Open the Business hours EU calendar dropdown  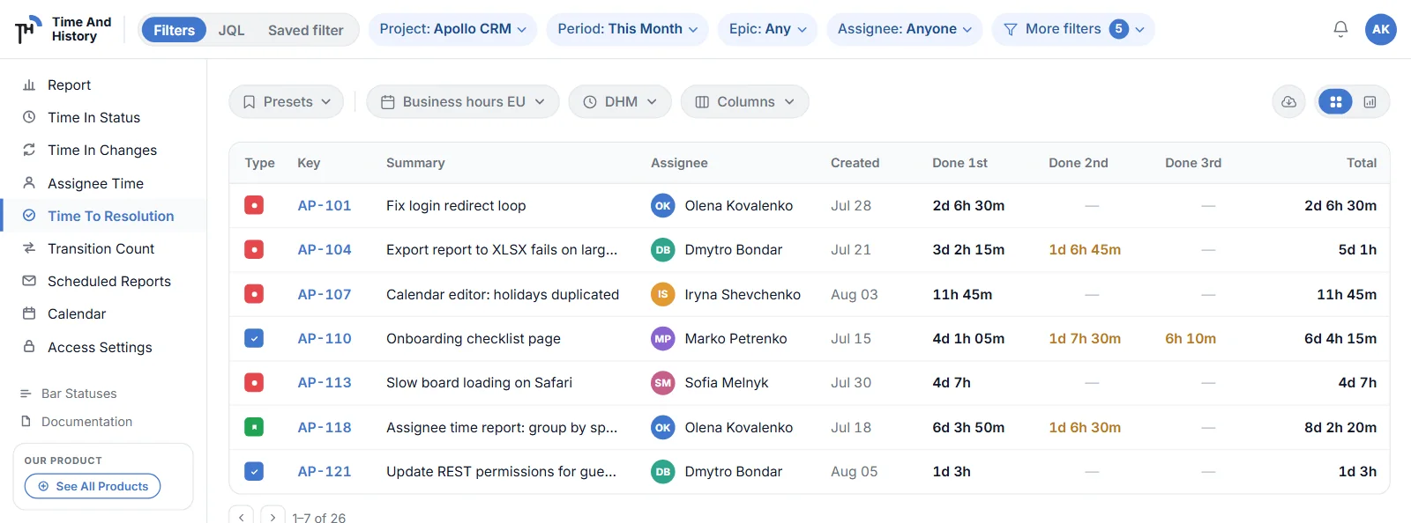463,102
